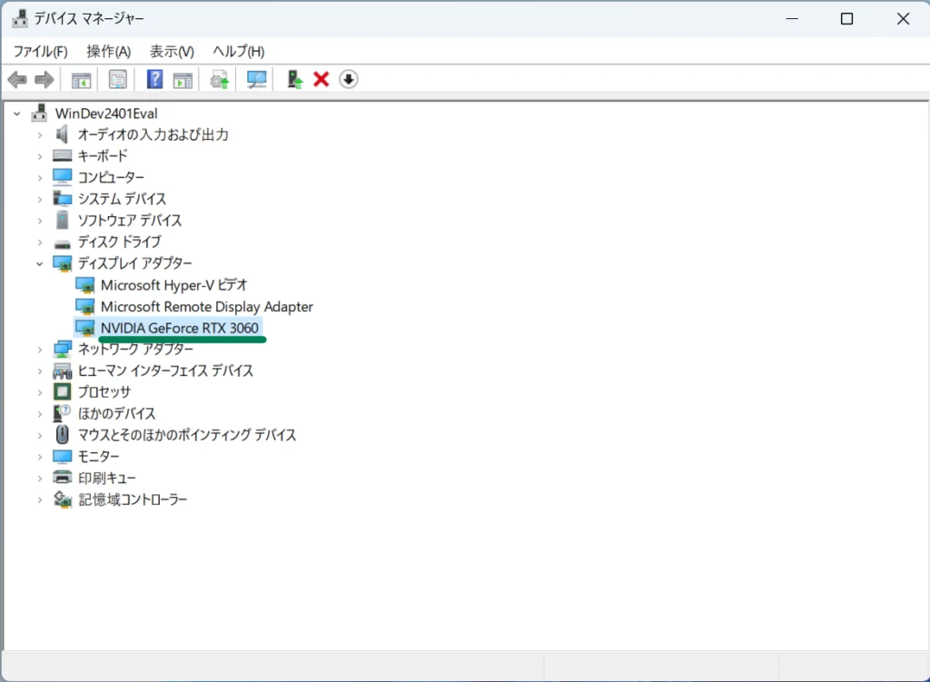
Task: Expand the ネットワーク アダプター node
Action: [40, 350]
